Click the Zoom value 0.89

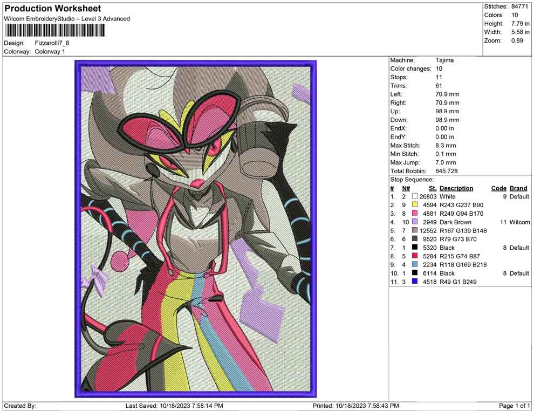(517, 40)
